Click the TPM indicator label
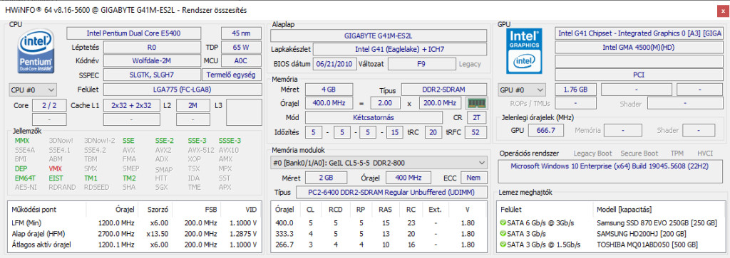Image resolution: width=730 pixels, height=258 pixels. click(x=677, y=153)
